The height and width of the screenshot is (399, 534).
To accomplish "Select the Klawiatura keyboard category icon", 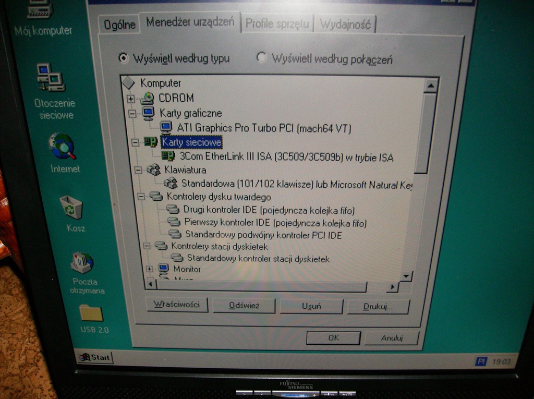I will pyautogui.click(x=154, y=170).
